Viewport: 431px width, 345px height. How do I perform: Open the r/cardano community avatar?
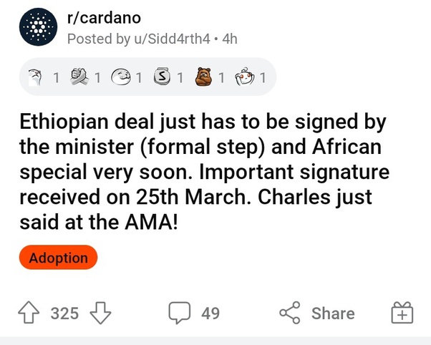tap(38, 28)
